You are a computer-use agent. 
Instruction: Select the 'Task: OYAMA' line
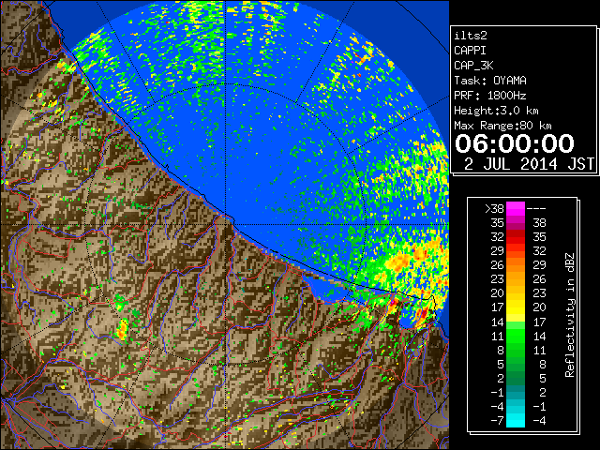pyautogui.click(x=490, y=81)
